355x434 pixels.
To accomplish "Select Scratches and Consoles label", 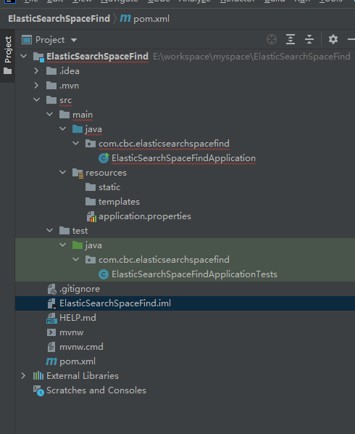I will (x=96, y=390).
